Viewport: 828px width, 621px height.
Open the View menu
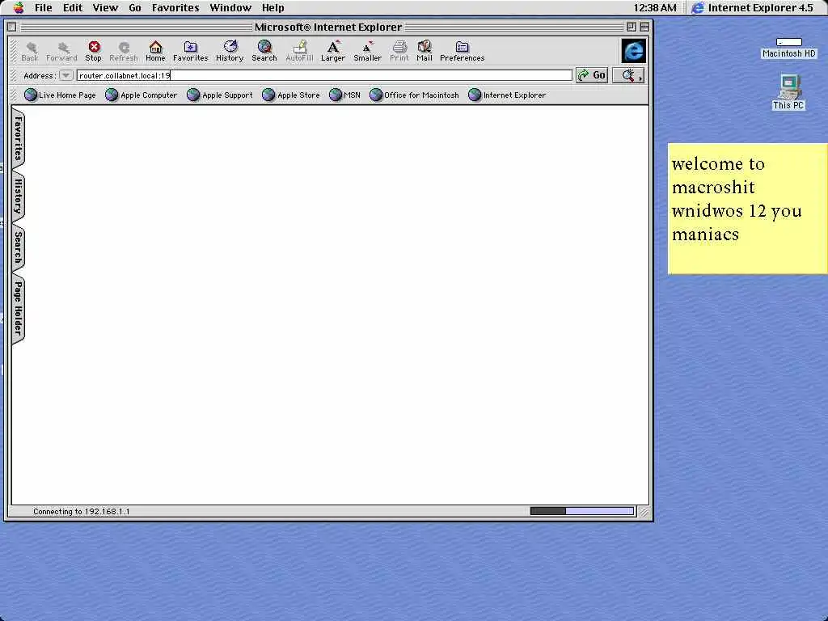[105, 7]
